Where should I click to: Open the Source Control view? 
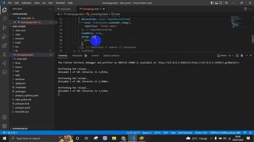(x=4, y=28)
